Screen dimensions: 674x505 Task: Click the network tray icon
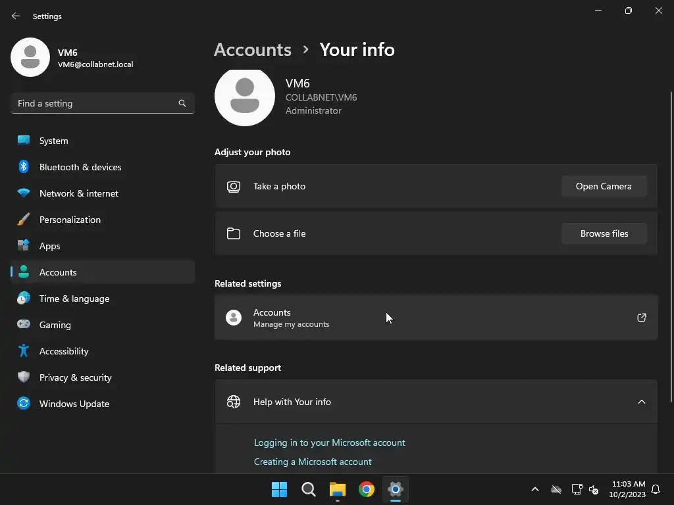577,489
